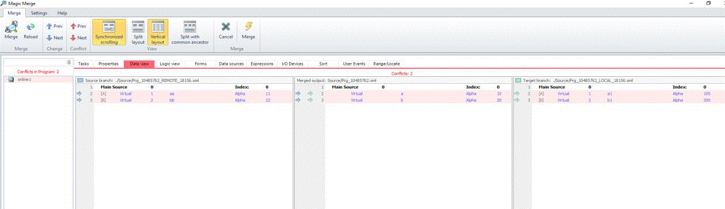This screenshot has height=209, width=725.
Task: Open the Range/Locate tab
Action: pos(386,64)
